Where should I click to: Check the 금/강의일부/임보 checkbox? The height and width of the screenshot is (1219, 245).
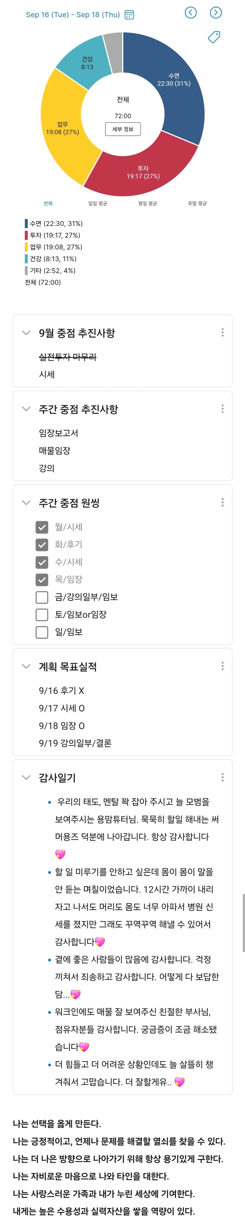coord(42,597)
